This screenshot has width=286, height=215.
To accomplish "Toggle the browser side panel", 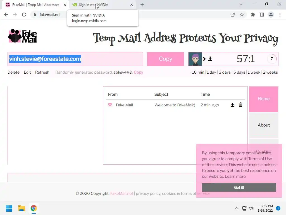I will [x=262, y=15].
